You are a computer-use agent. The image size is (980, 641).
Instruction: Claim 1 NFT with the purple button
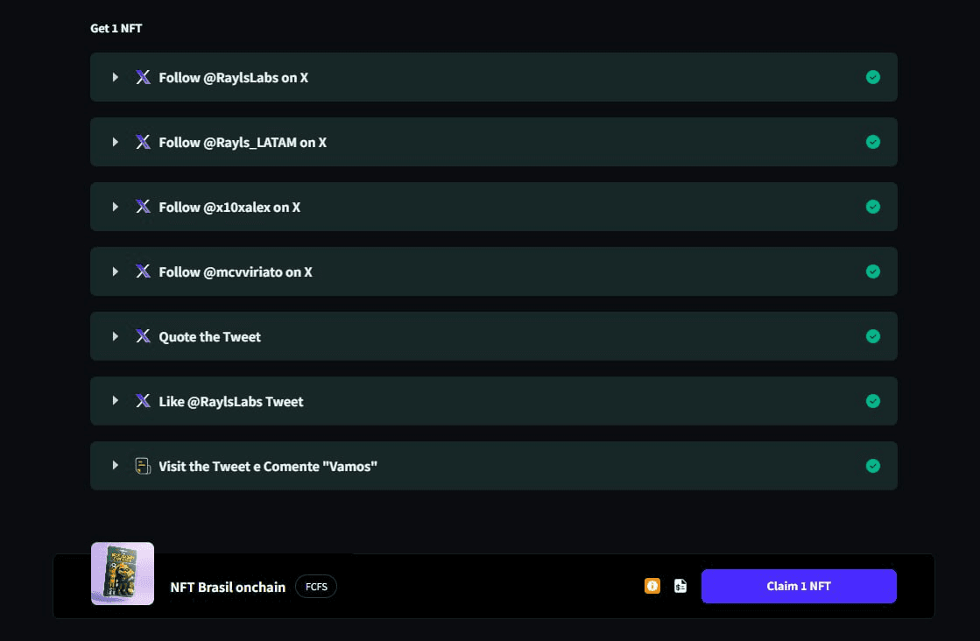(x=799, y=586)
